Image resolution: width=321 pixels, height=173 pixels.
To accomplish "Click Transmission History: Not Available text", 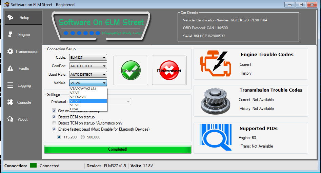I will (x=257, y=109).
